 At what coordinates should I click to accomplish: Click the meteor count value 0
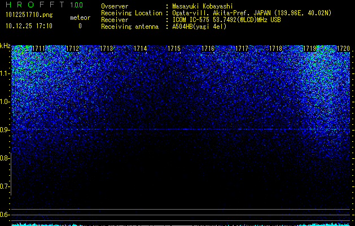[x=80, y=26]
